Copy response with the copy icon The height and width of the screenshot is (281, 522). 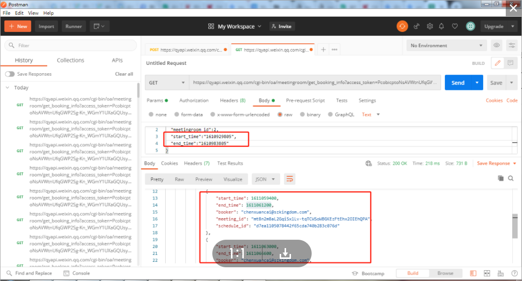click(500, 178)
